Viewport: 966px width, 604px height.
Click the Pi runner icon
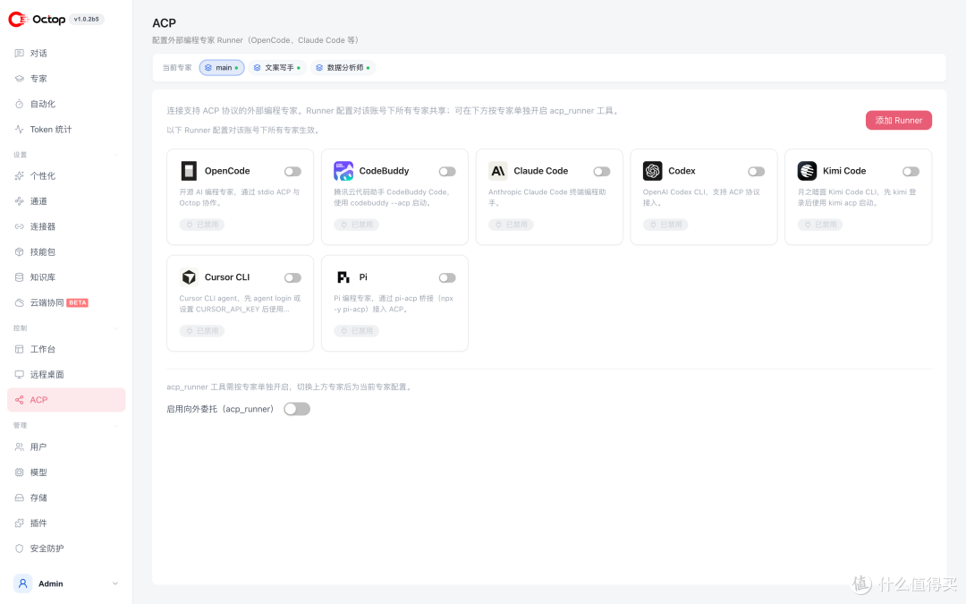[343, 277]
